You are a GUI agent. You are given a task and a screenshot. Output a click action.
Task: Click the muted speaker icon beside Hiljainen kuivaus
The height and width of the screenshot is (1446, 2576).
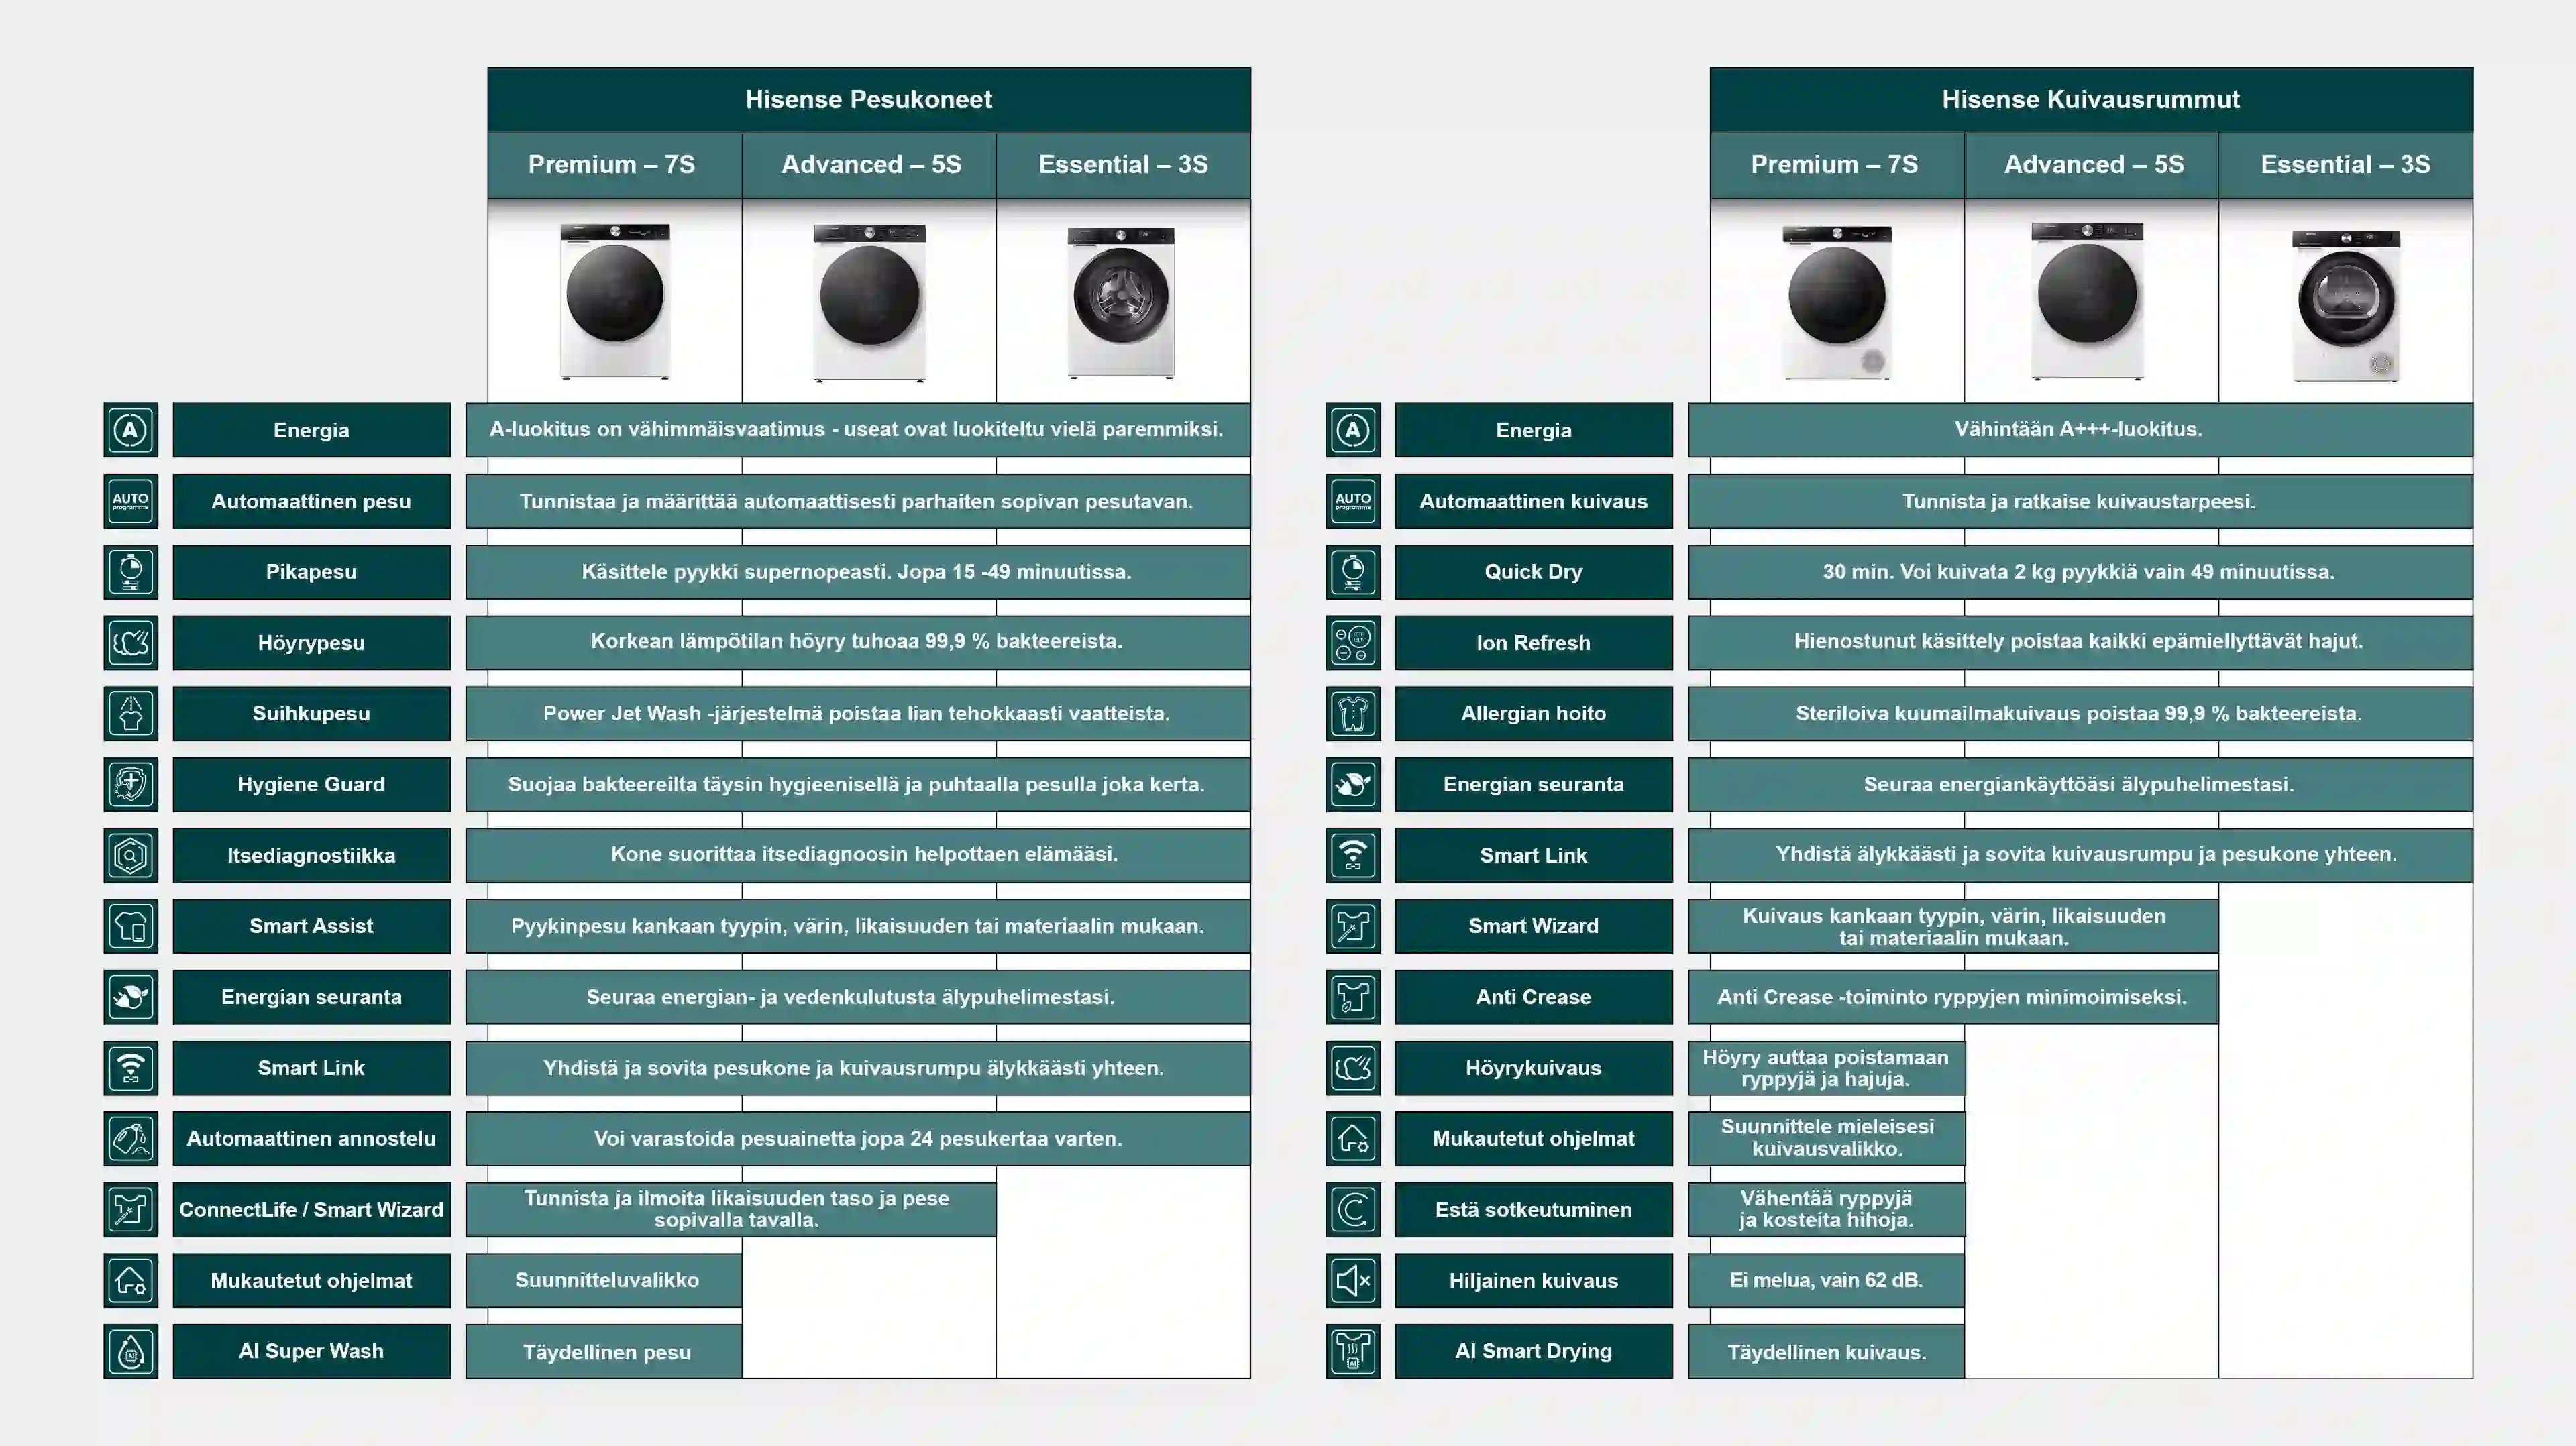[x=1353, y=1280]
